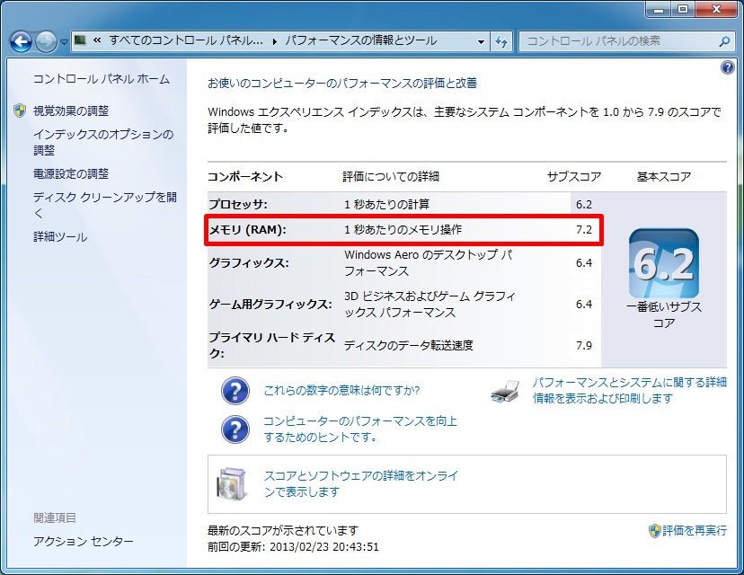744x575 pixels.
Task: Select すべてのコントロール パネル breadcrumb
Action: 185,40
